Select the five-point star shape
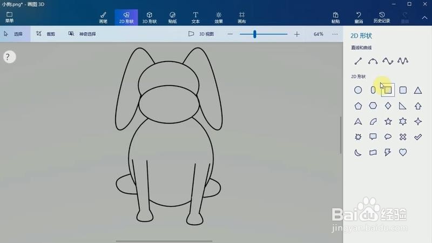Screen dimensions: 432x243 (x=388, y=121)
